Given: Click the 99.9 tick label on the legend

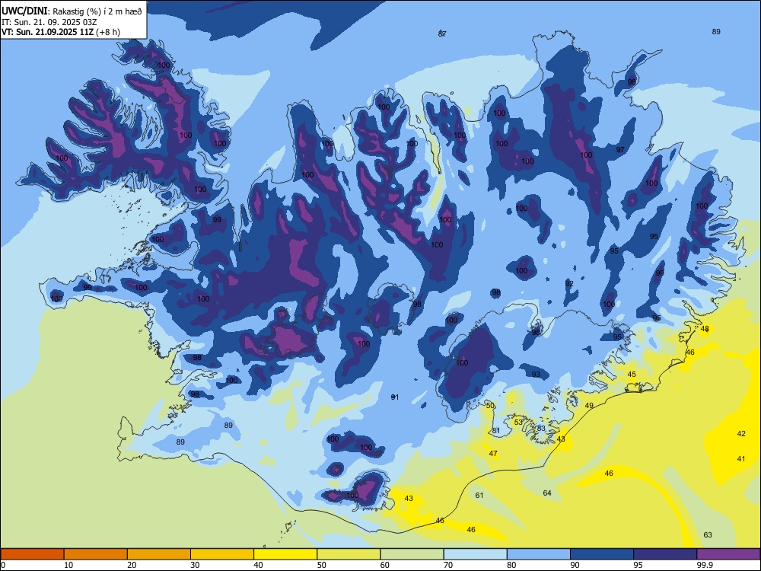Looking at the screenshot, I should coord(705,565).
